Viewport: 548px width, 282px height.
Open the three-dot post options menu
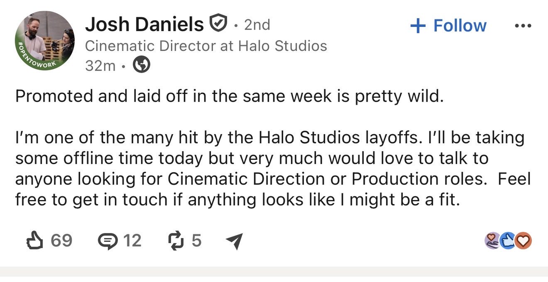[523, 25]
